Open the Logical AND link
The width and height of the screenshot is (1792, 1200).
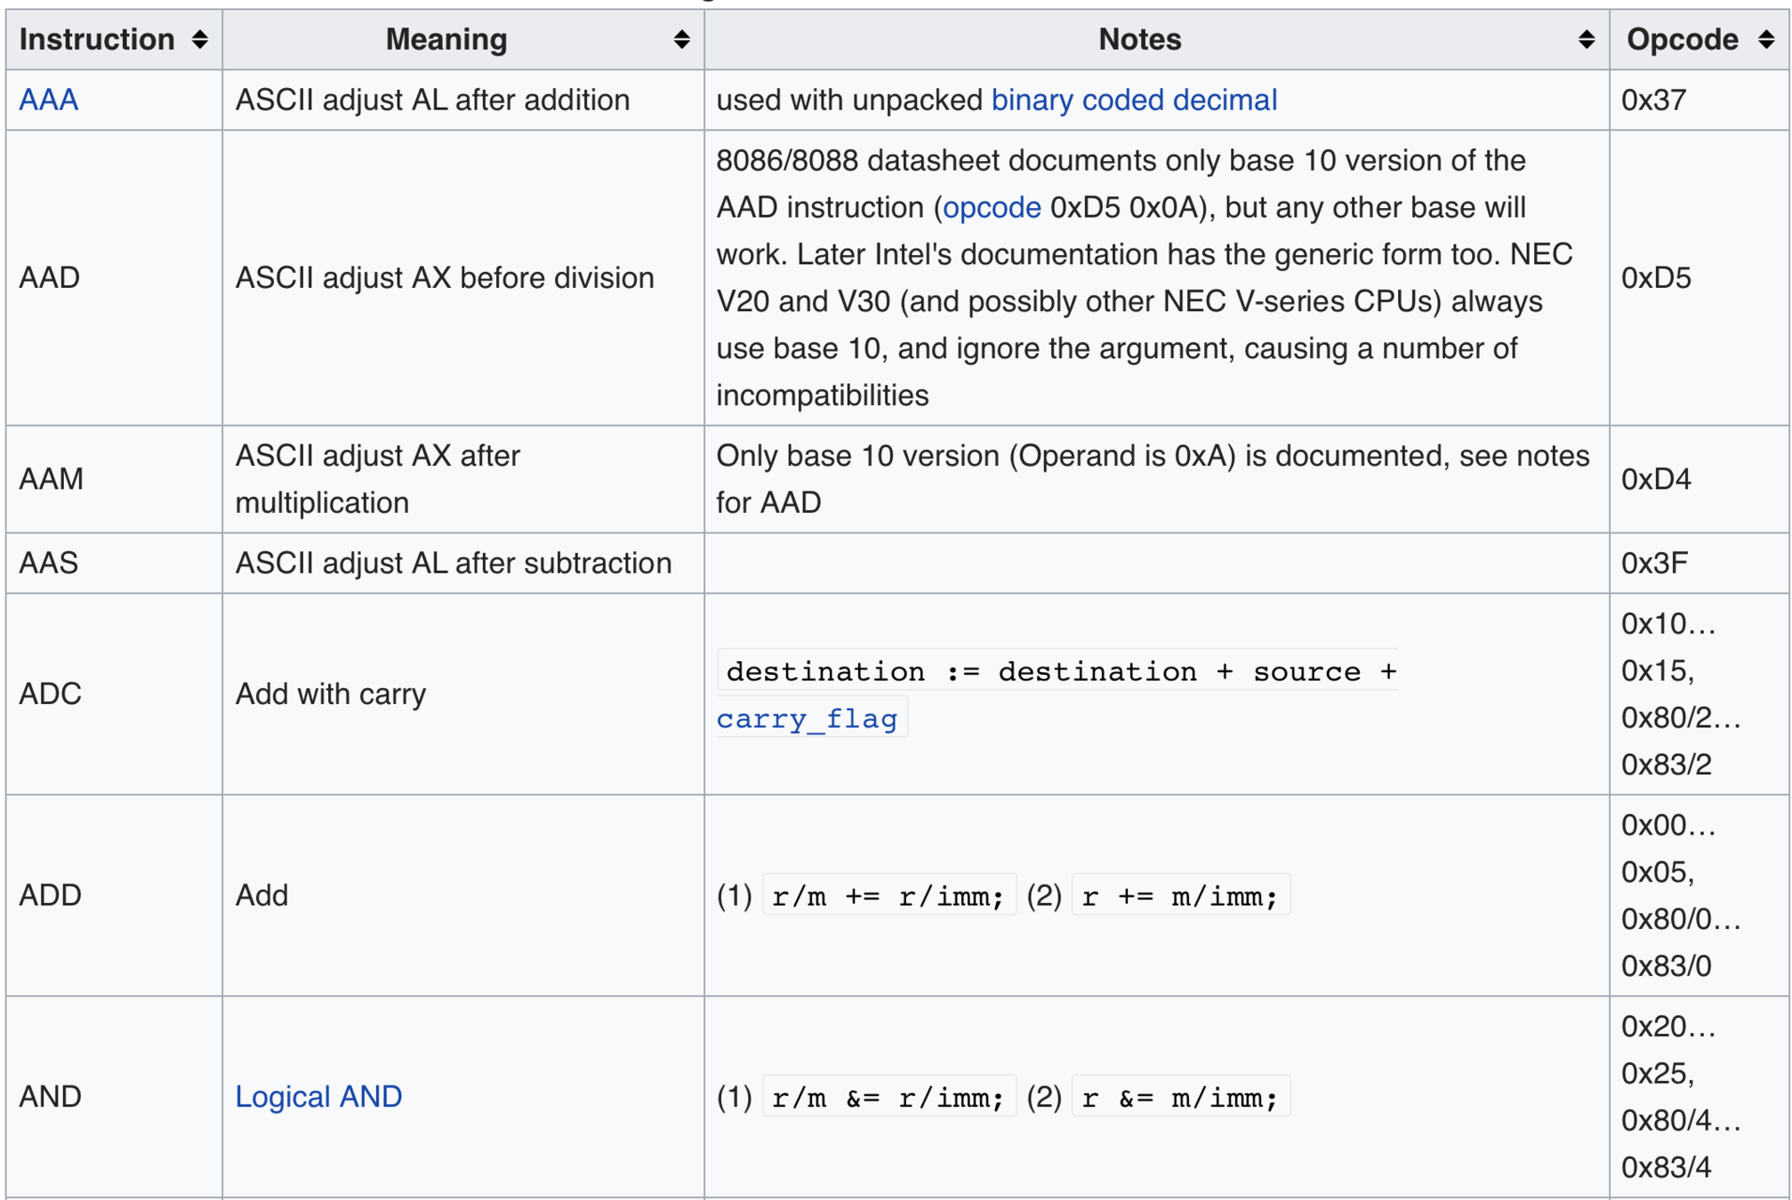(x=318, y=1096)
